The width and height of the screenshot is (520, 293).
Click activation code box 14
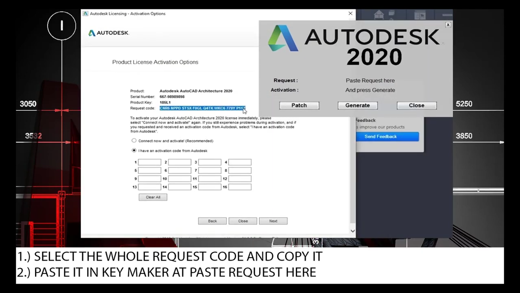(x=179, y=187)
